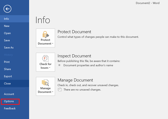168x119 pixels.
Task: Choose Save As from the sidebar
Action: point(15,48)
